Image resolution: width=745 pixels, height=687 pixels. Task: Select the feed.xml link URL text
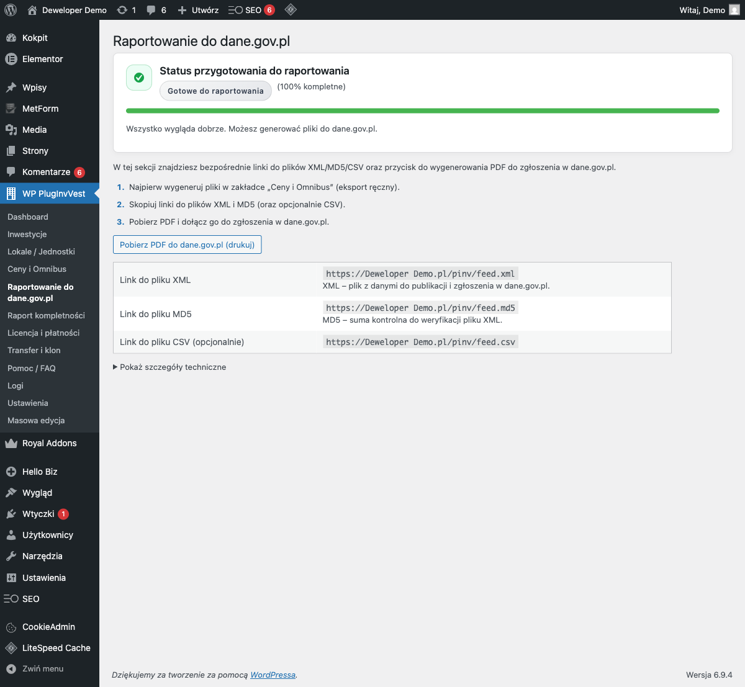click(420, 274)
